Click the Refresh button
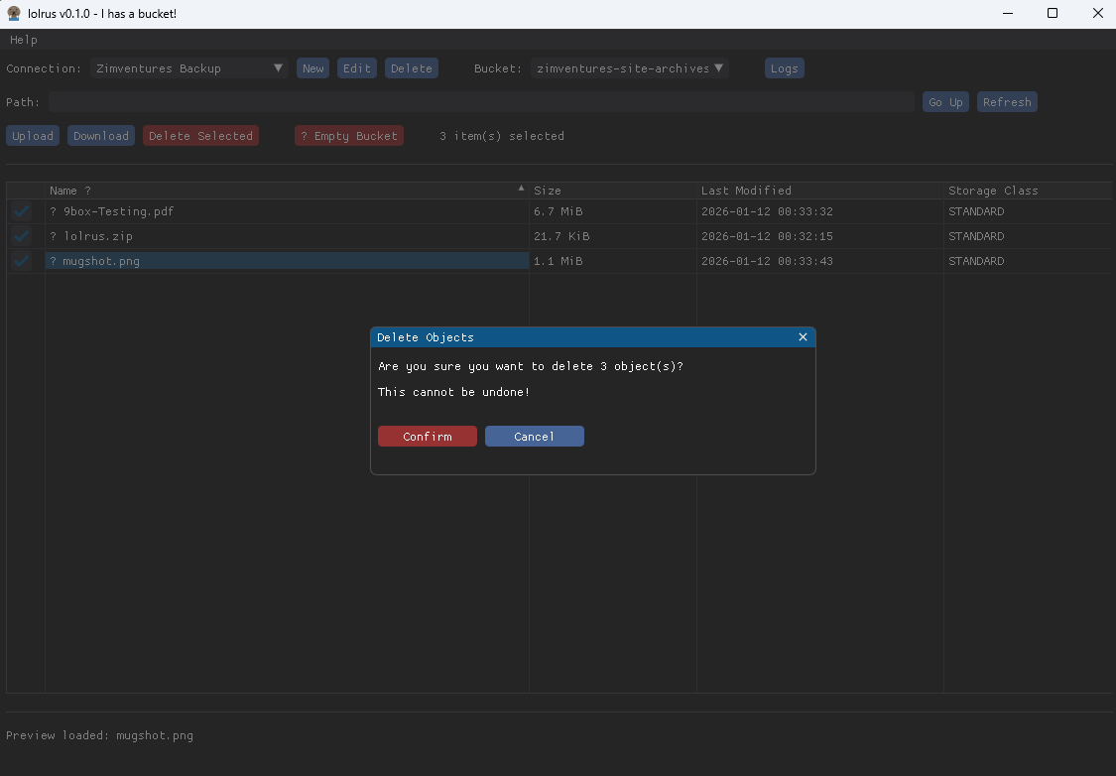 (1007, 102)
